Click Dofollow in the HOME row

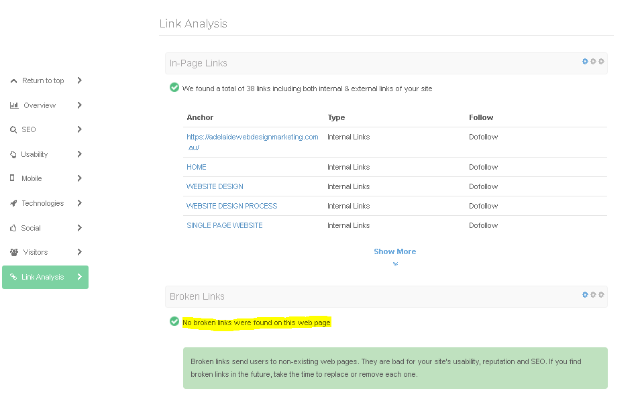tap(483, 167)
